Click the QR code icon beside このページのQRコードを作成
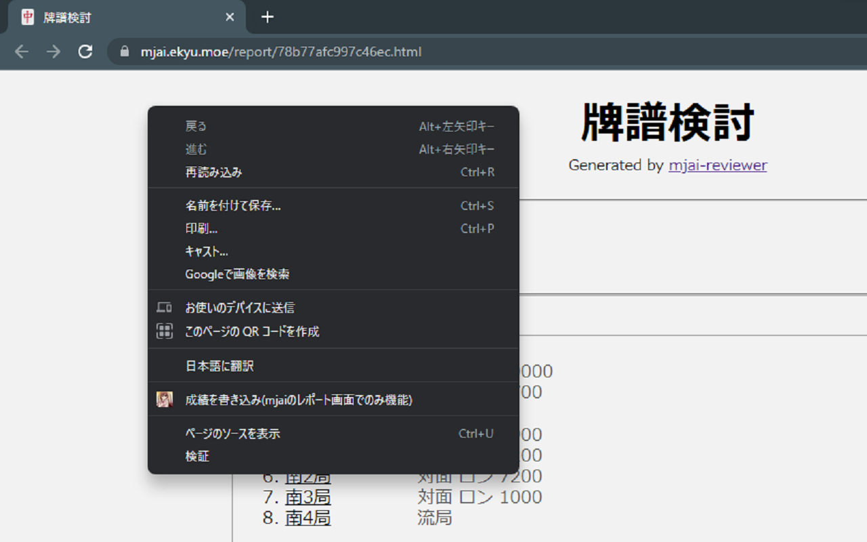The width and height of the screenshot is (867, 542). [x=164, y=331]
